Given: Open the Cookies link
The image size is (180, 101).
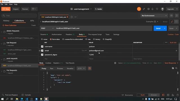Looking at the screenshot, I should pyautogui.click(x=170, y=35).
